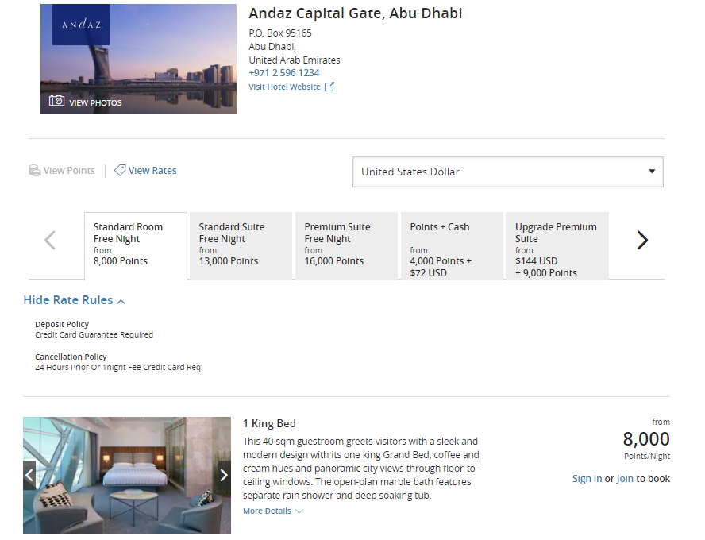
Task: Click external link icon beside Visit Hotel Website
Action: pos(329,87)
